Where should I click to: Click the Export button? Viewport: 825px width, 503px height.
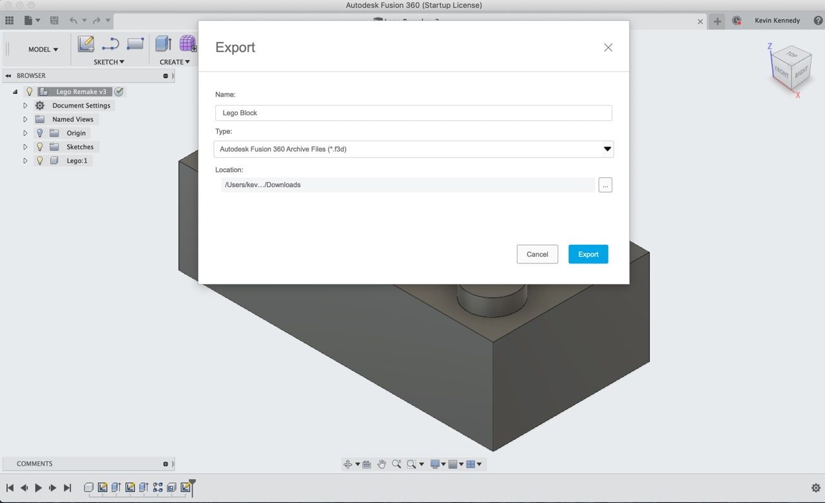[x=588, y=254]
